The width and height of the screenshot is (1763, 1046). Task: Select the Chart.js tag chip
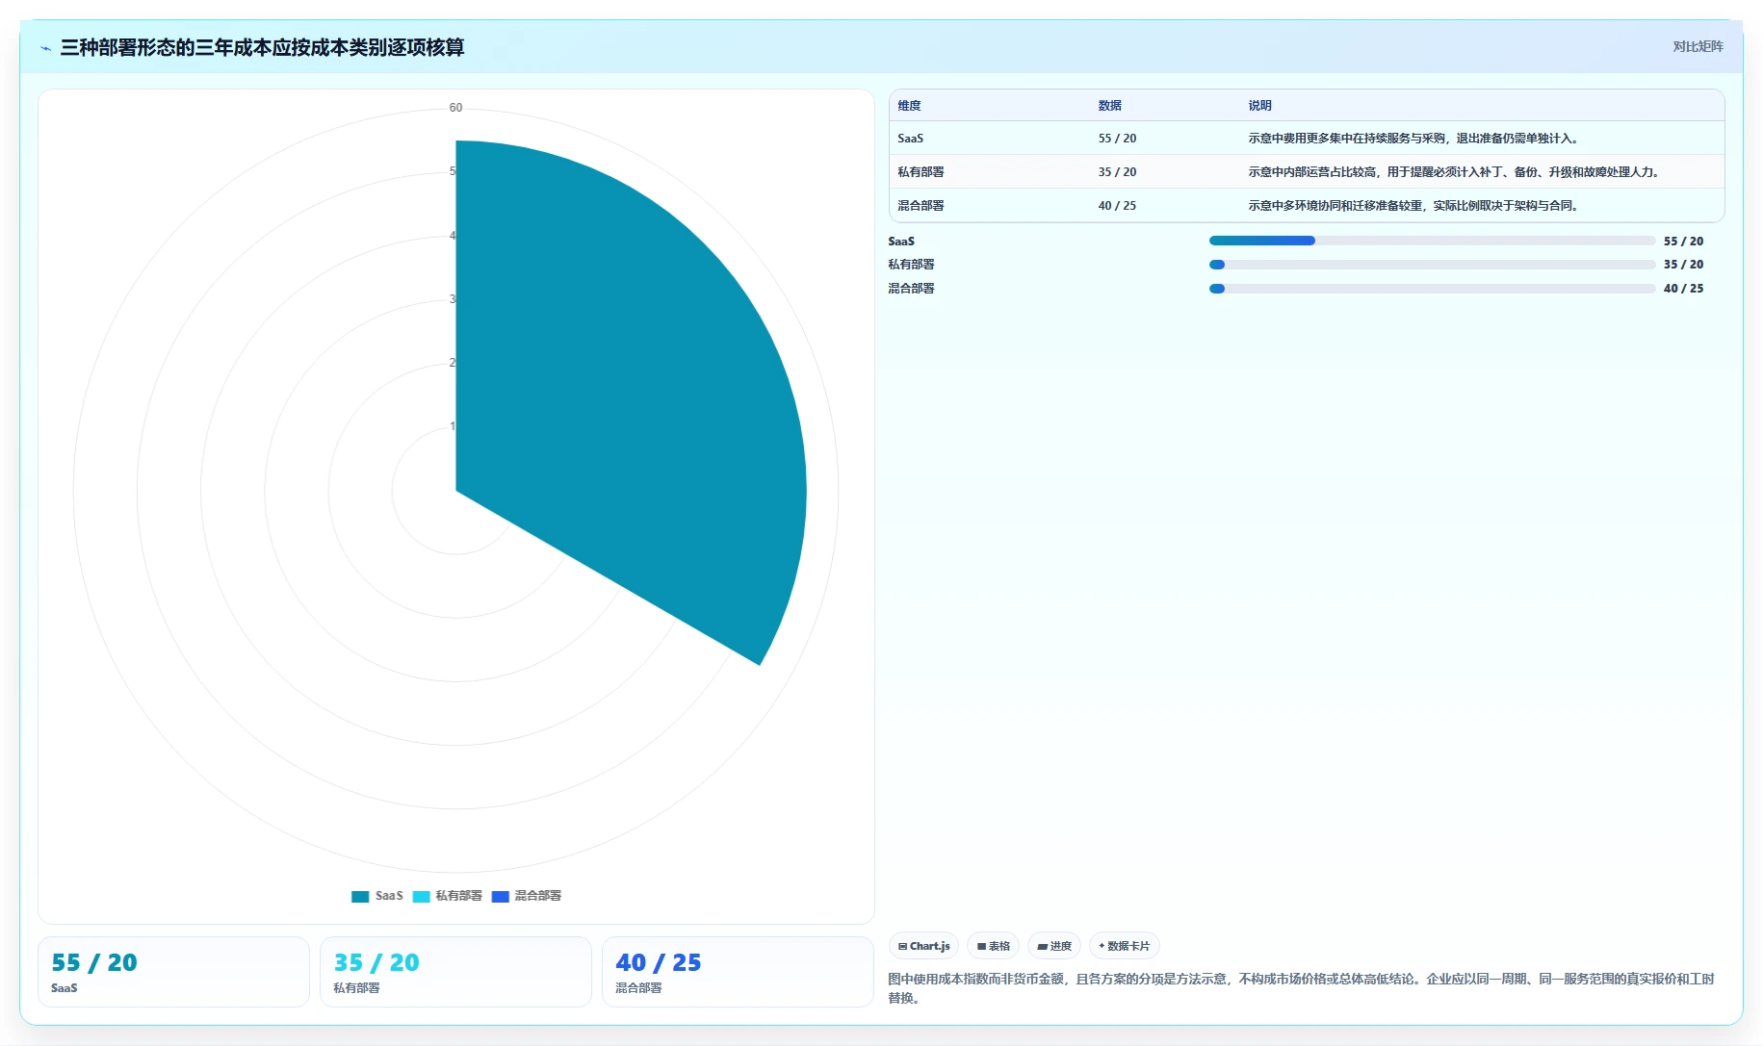pos(923,946)
